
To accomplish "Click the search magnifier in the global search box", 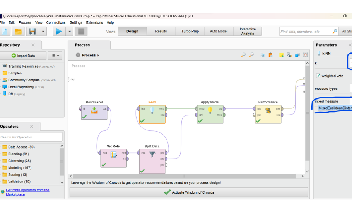I will tap(335, 32).
